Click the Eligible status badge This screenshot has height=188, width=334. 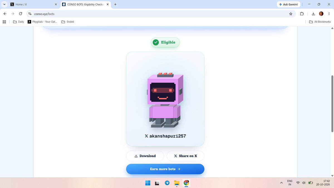point(165,42)
